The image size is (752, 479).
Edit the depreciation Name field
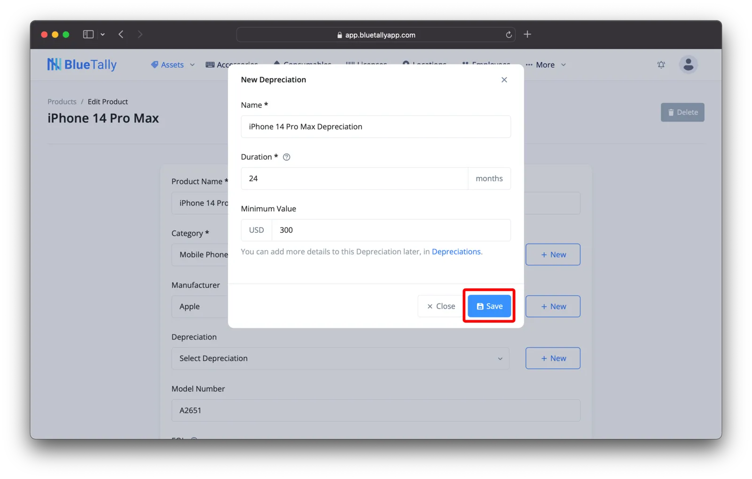376,127
